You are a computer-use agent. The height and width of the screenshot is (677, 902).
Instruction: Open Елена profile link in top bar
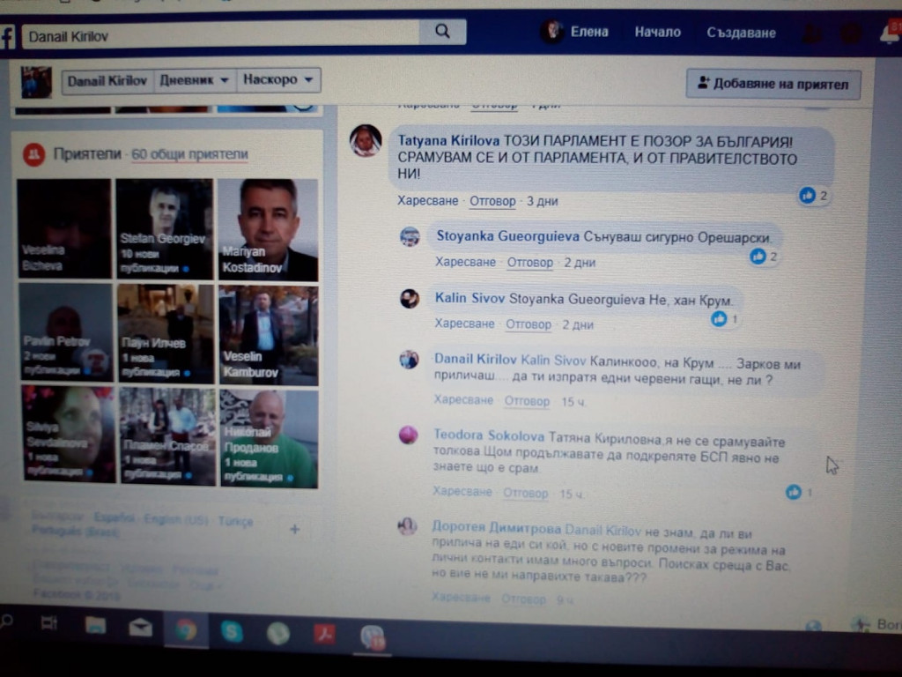click(574, 32)
